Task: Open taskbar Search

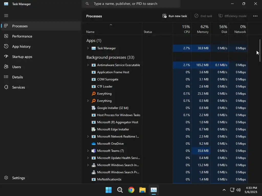Action: (x=120, y=190)
